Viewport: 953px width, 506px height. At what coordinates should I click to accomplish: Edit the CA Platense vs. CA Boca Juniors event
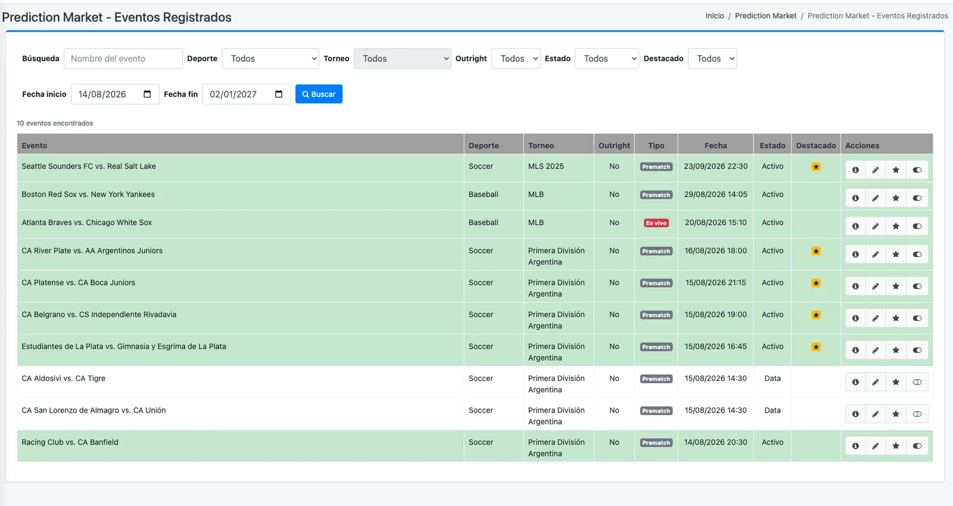(876, 286)
